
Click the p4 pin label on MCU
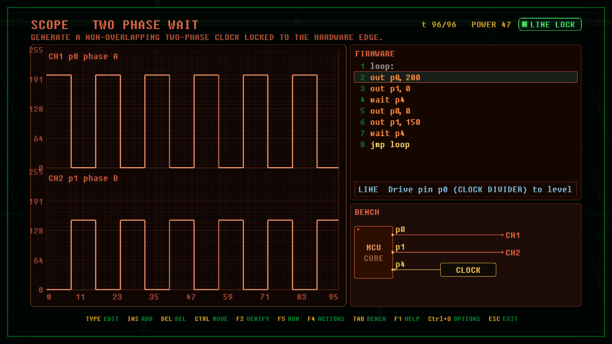point(400,264)
